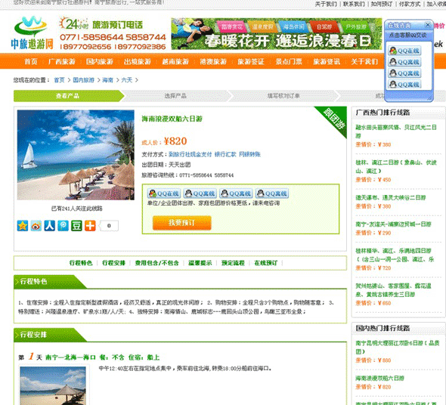Open more sharing options with orange plus icon
Viewport: 446px width, 405px height.
tap(90, 225)
